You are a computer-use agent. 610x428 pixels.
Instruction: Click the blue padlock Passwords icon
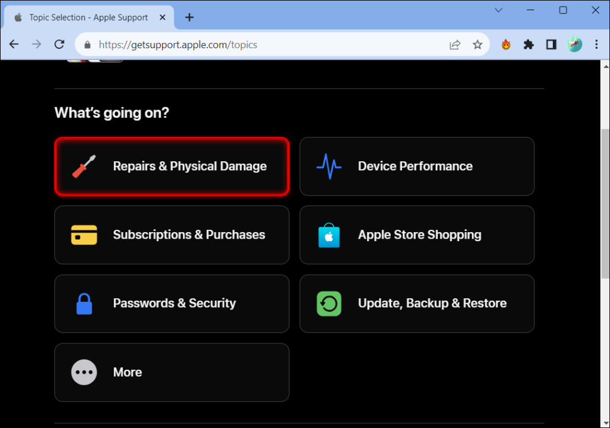pos(84,304)
